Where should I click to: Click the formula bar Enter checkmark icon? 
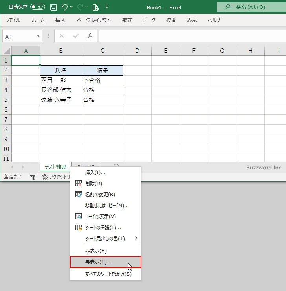[x=76, y=36]
